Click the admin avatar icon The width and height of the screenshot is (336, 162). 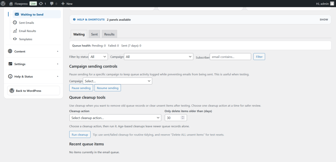[x=332, y=3]
